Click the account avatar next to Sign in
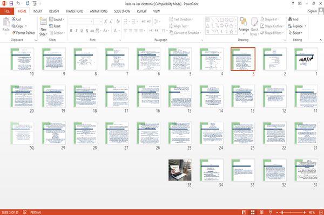 [x=321, y=11]
